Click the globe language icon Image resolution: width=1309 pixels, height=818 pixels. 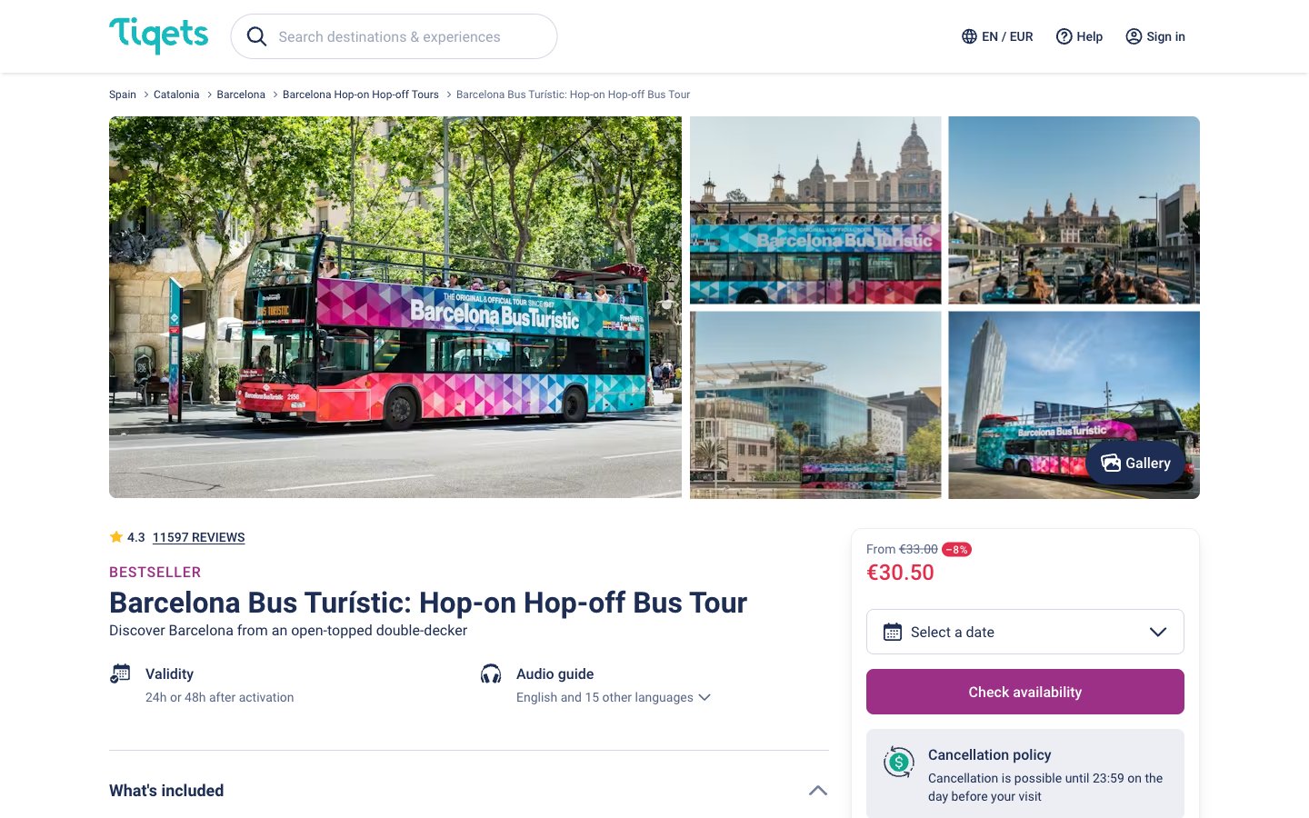[969, 36]
